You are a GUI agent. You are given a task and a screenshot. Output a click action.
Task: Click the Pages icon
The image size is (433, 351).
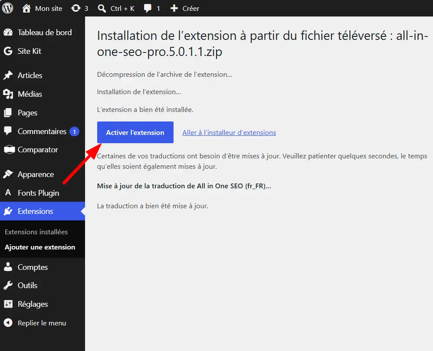click(x=8, y=113)
